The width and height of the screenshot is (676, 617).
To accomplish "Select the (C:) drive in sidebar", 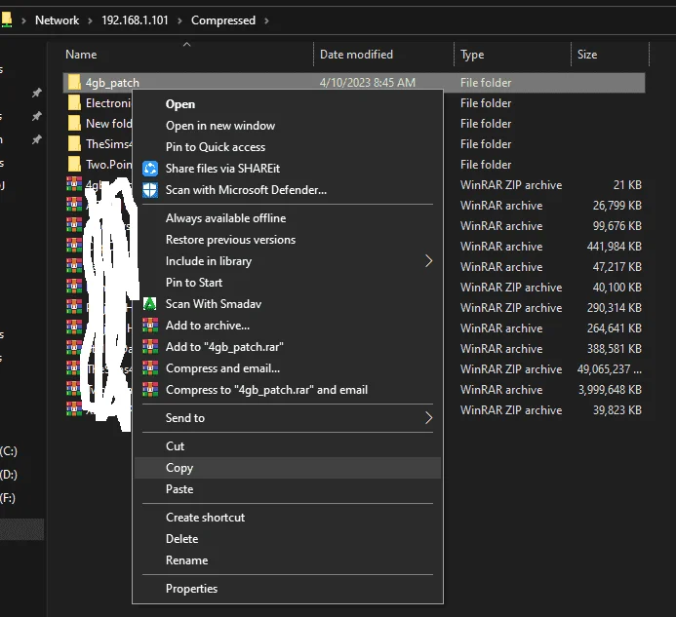I will (x=9, y=451).
